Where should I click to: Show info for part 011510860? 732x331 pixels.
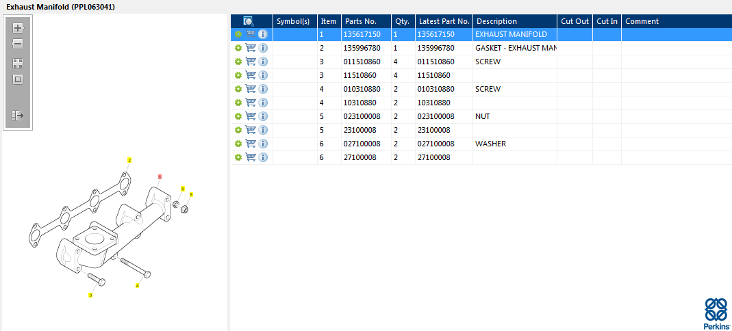click(x=263, y=62)
